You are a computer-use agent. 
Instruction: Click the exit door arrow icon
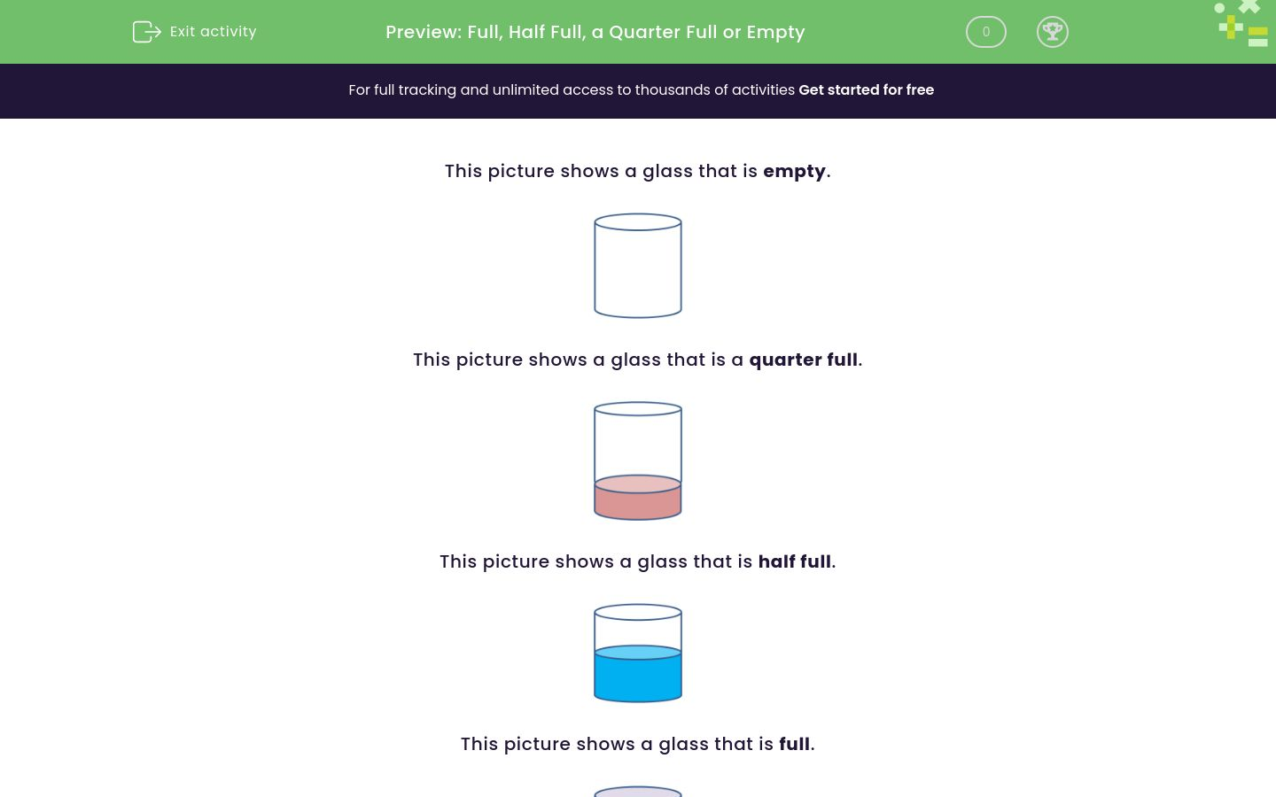click(x=147, y=32)
